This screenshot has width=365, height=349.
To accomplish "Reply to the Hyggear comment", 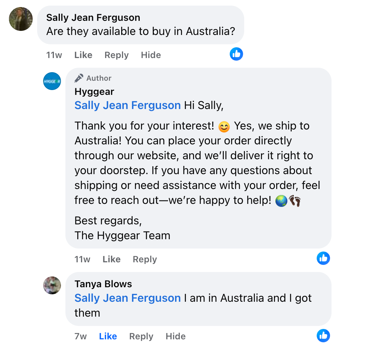I will click(x=145, y=259).
